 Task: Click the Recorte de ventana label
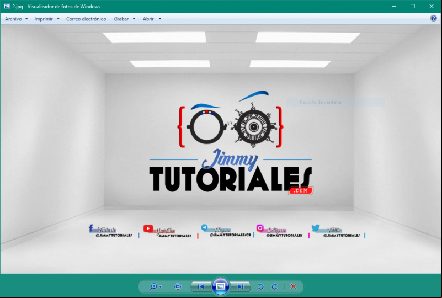point(320,102)
